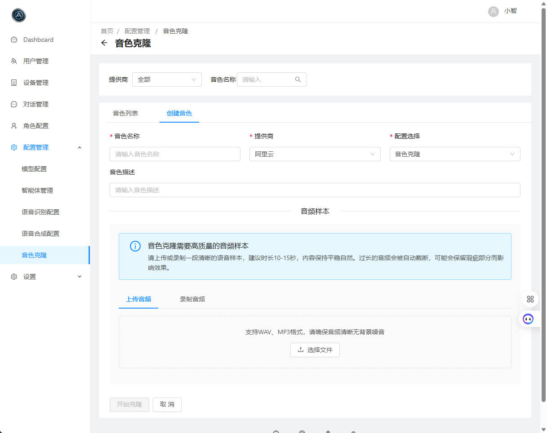The width and height of the screenshot is (547, 433).
Task: Click the info icon in the blue tip banner
Action: pos(135,246)
